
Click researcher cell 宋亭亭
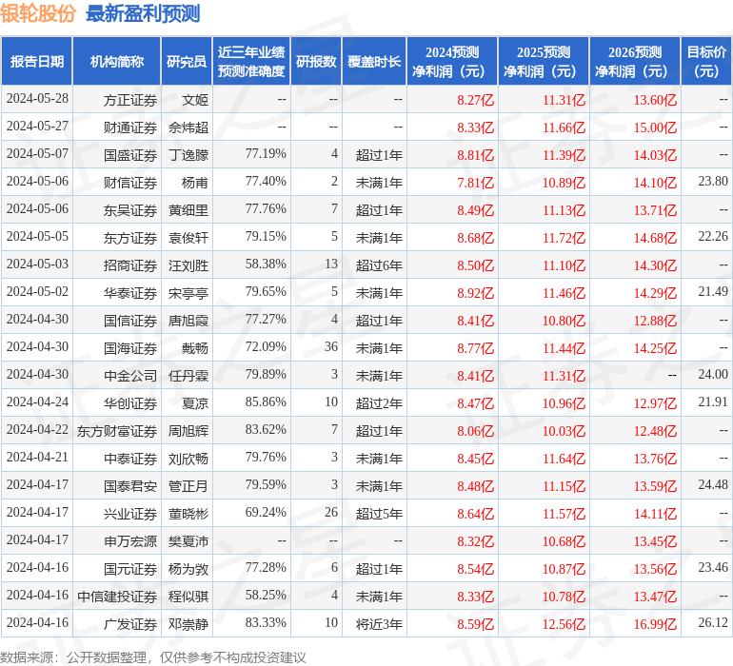point(188,293)
